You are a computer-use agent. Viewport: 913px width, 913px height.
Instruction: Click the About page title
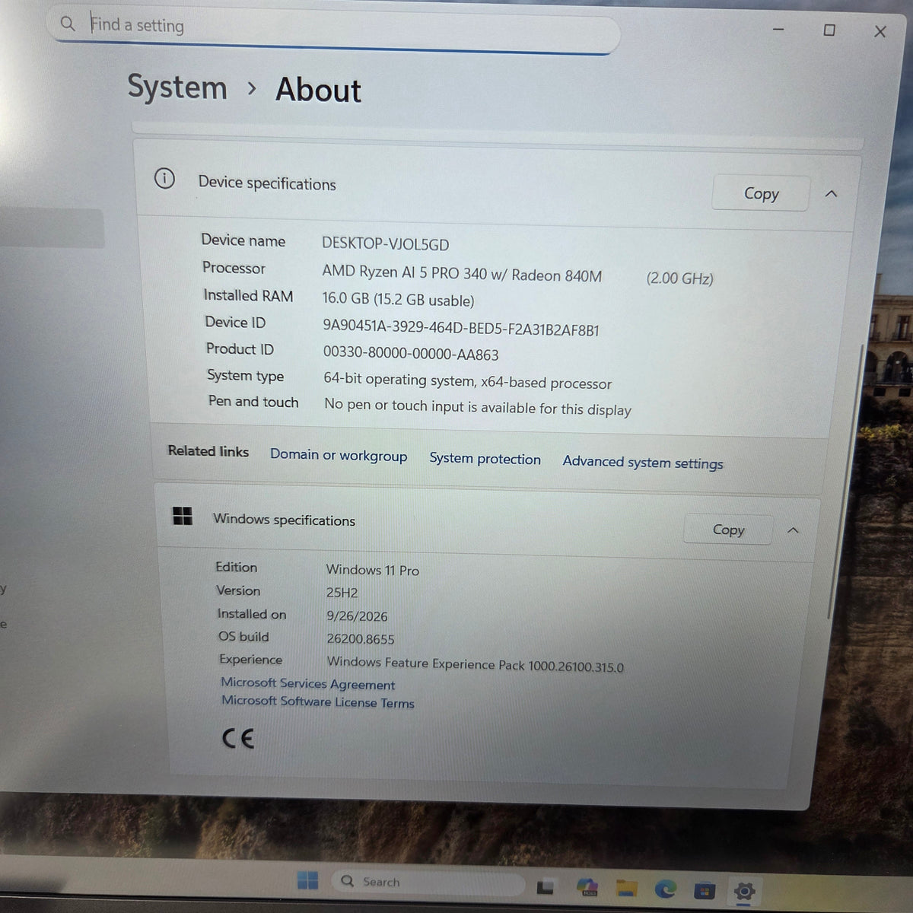click(x=318, y=90)
